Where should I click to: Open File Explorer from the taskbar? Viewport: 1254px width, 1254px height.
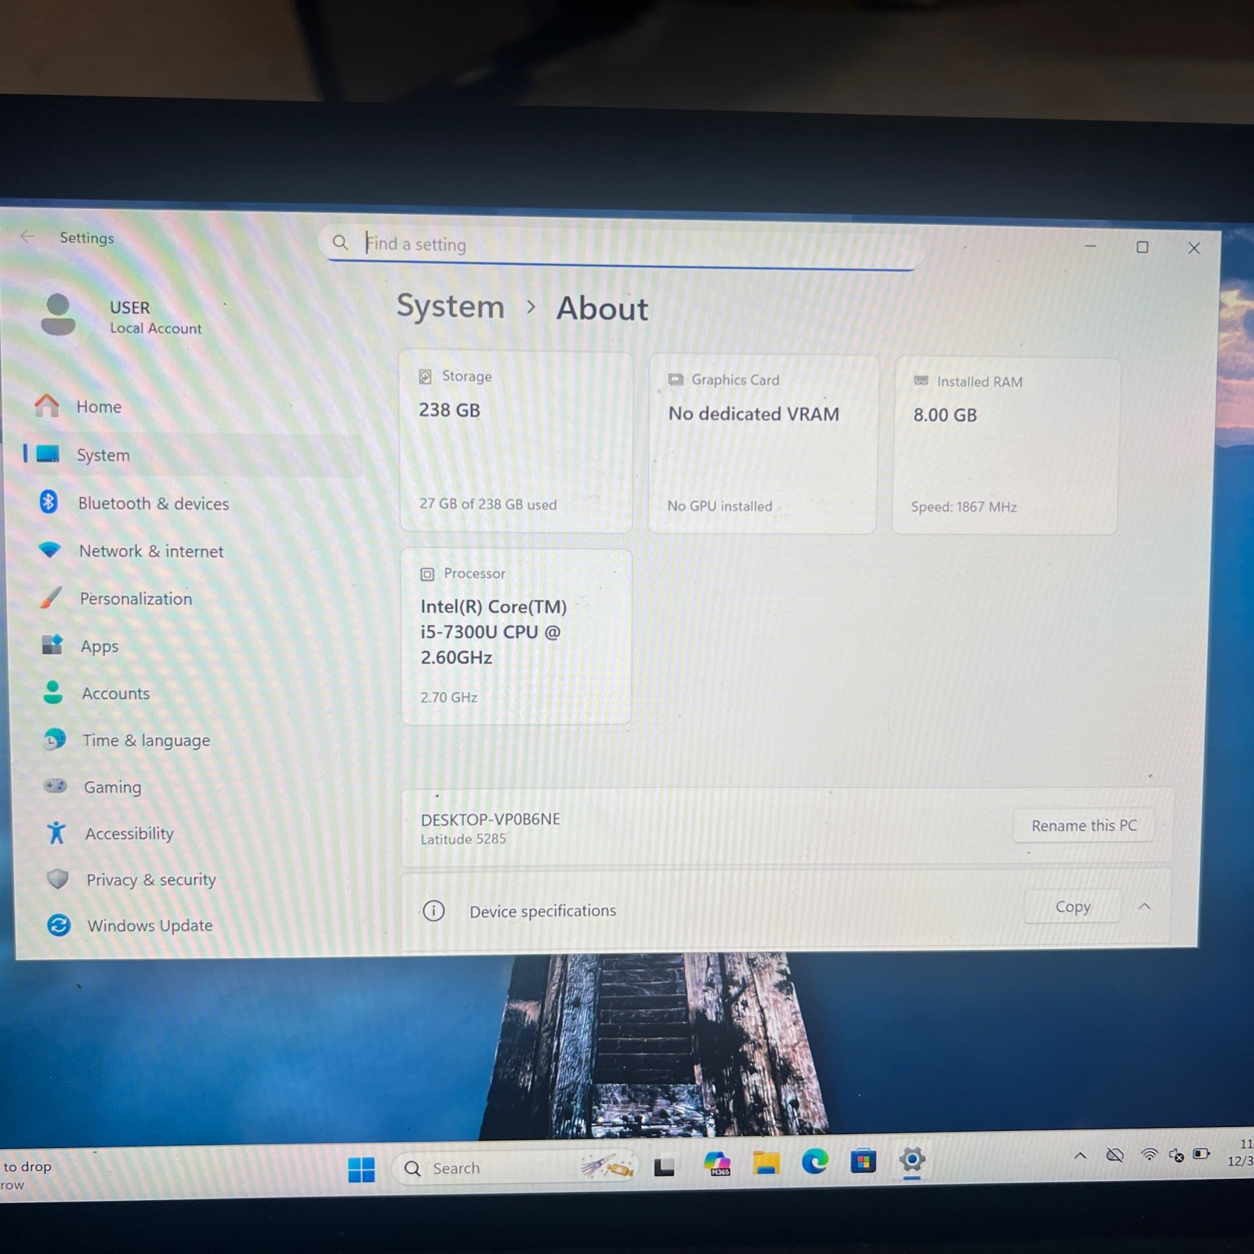click(x=766, y=1163)
